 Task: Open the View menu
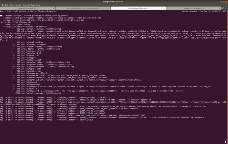pos(12,5)
